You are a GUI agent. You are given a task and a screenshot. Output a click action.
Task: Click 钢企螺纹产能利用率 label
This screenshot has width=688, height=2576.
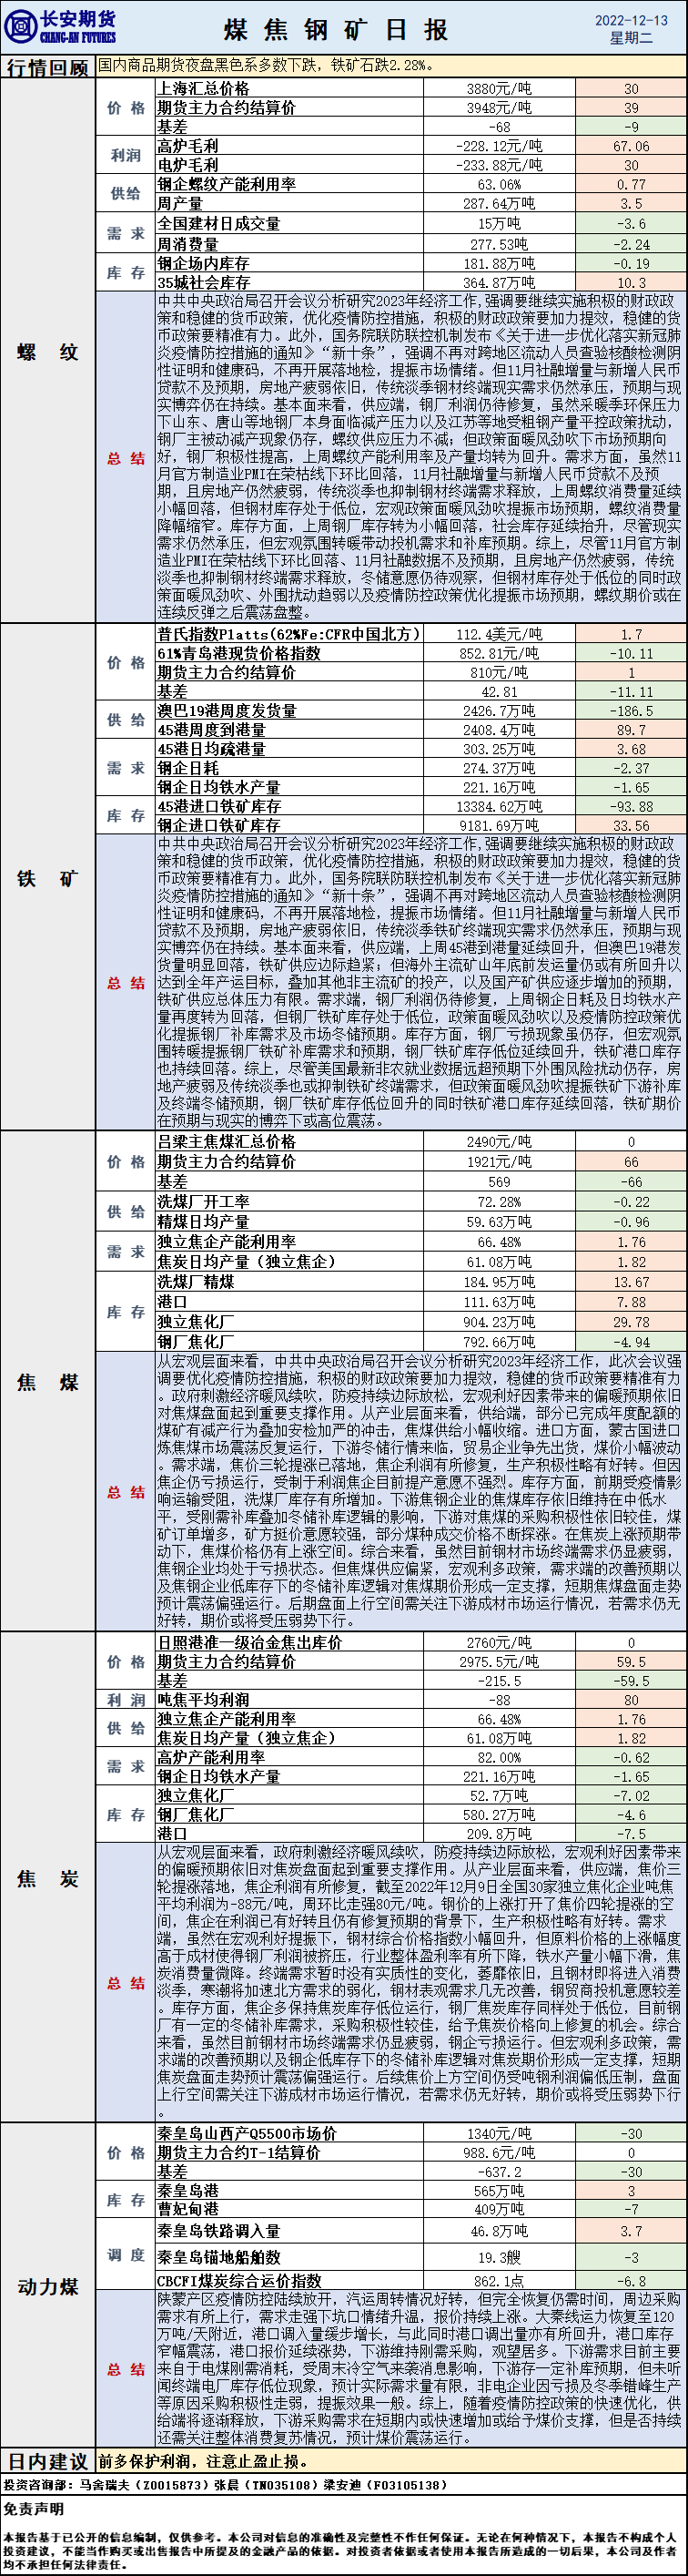[226, 184]
